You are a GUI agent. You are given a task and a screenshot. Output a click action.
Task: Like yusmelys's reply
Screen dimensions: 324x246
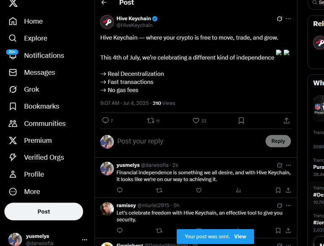coord(199,190)
